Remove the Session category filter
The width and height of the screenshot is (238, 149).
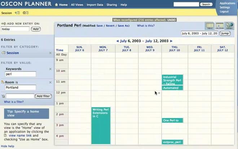pos(50,53)
